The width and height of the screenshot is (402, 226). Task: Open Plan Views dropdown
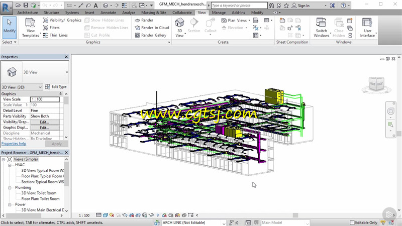point(236,20)
